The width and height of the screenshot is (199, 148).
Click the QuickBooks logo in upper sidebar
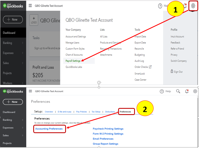pos(13,6)
